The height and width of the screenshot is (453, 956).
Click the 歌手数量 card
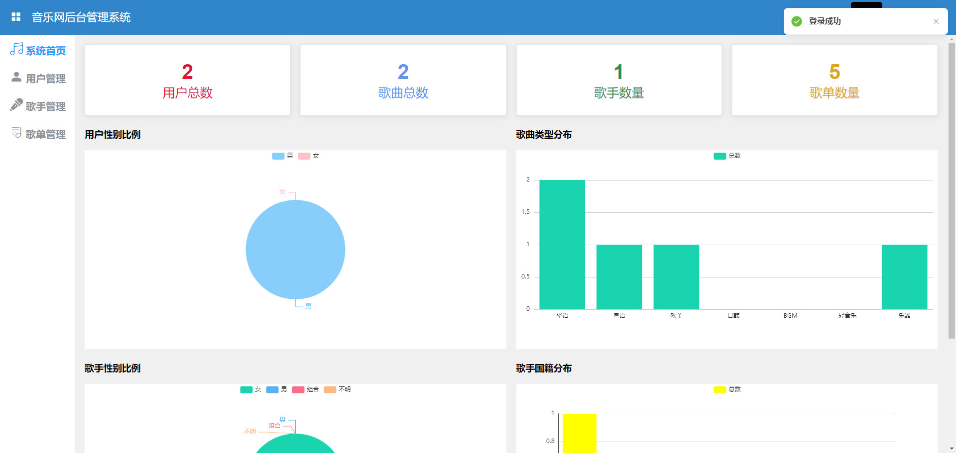click(619, 80)
